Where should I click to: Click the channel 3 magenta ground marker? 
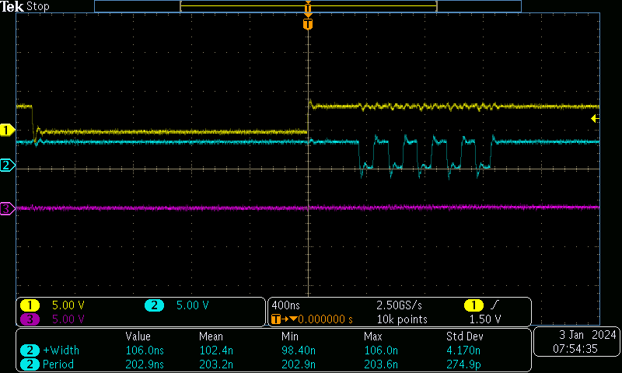7,208
